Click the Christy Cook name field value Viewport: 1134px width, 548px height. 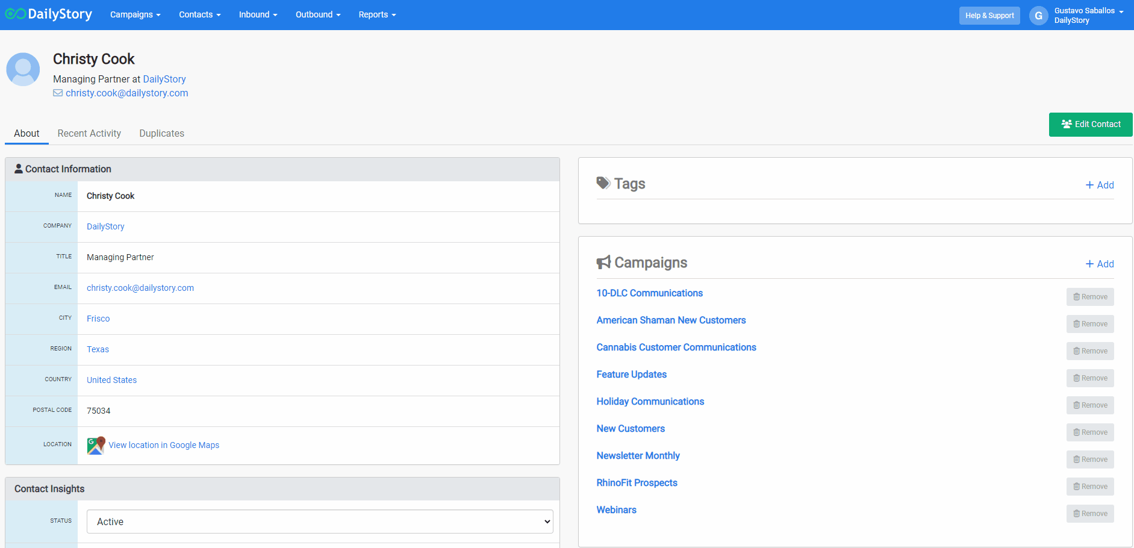(x=110, y=196)
